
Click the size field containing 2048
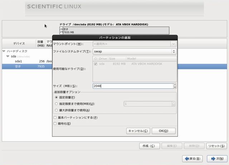pyautogui.click(x=132, y=86)
